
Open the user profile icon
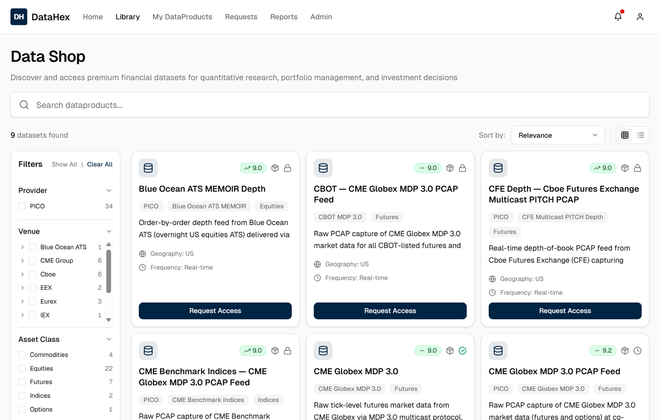click(640, 17)
